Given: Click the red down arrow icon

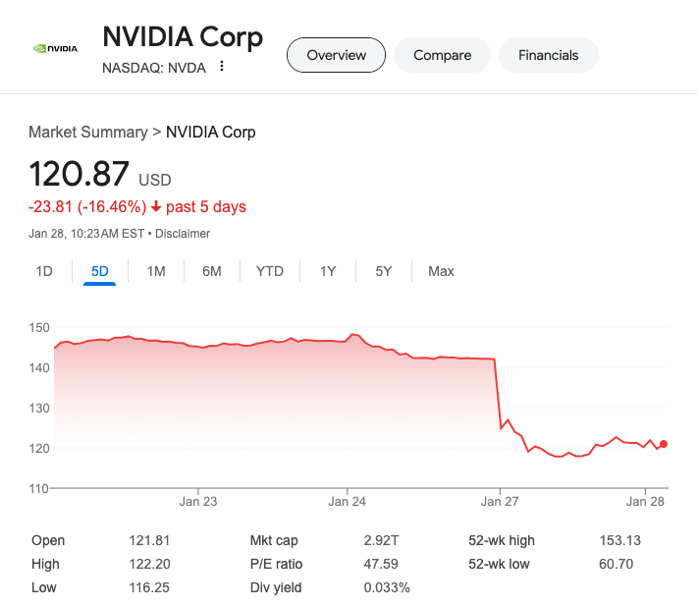Looking at the screenshot, I should tap(155, 207).
